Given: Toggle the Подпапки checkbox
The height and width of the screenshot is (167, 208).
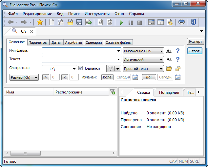Looking at the screenshot, I should (x=80, y=68).
